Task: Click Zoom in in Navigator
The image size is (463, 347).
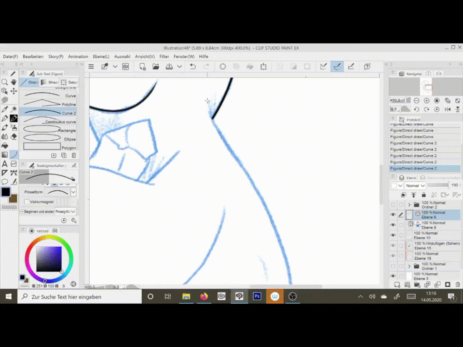Action: click(x=426, y=101)
